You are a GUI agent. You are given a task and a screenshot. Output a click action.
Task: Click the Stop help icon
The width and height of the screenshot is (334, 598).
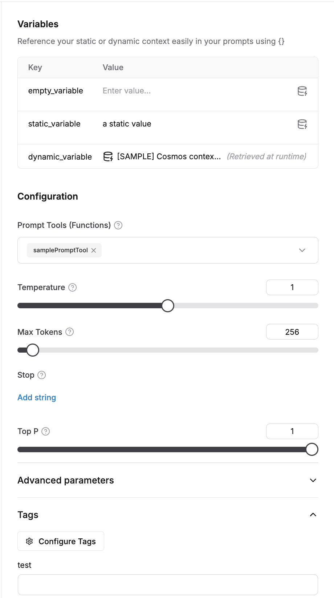41,375
